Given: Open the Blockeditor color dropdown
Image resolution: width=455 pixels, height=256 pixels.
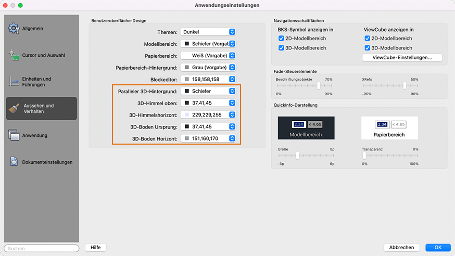Looking at the screenshot, I should pyautogui.click(x=208, y=79).
